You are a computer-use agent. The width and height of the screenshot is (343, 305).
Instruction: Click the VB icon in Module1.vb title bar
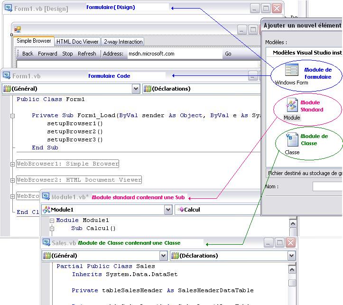coord(46,197)
